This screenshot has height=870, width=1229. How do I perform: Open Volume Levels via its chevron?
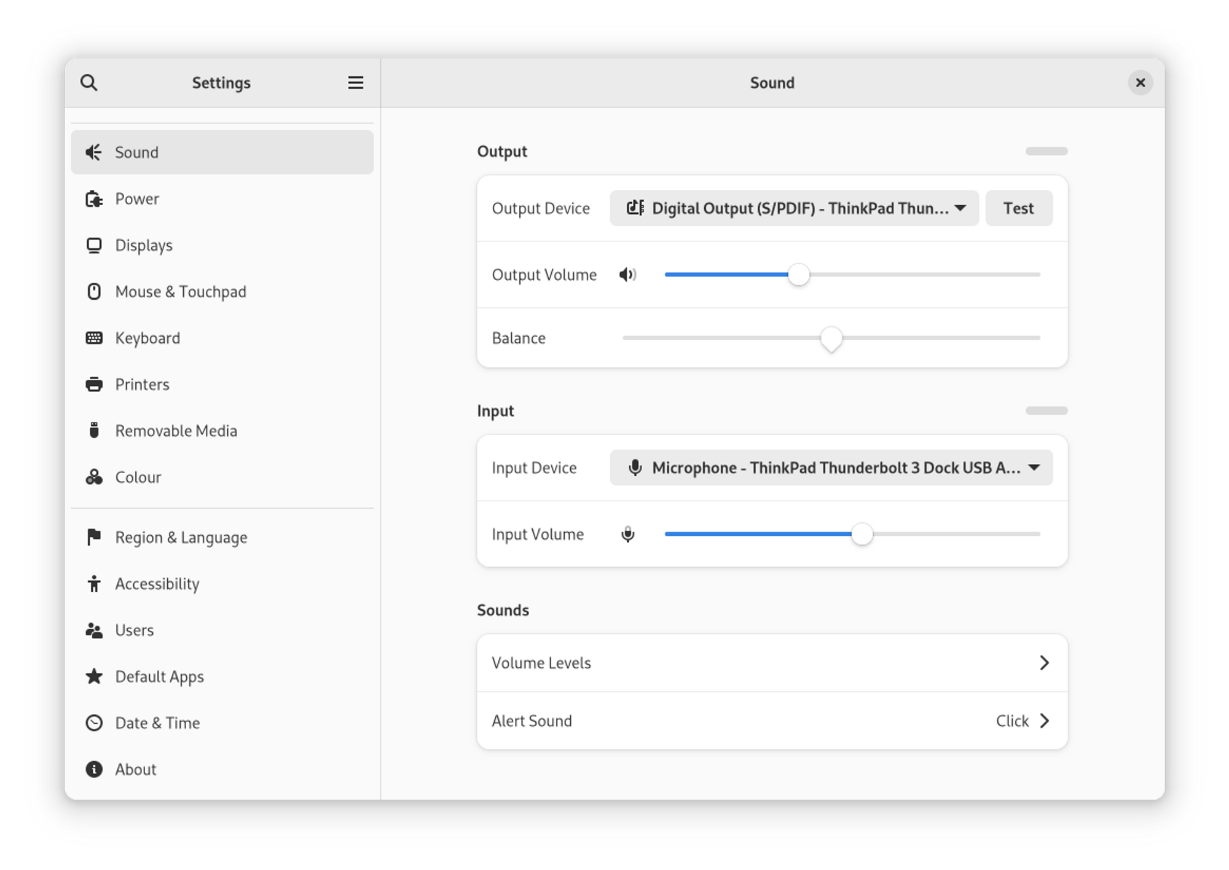coord(1043,662)
